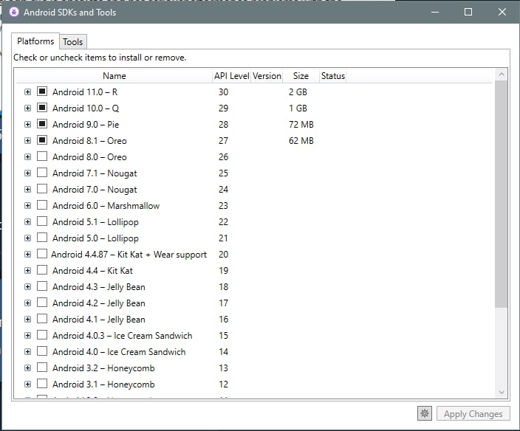520x431 pixels.
Task: Maximize the Android SDKs and Tools window
Action: point(468,12)
